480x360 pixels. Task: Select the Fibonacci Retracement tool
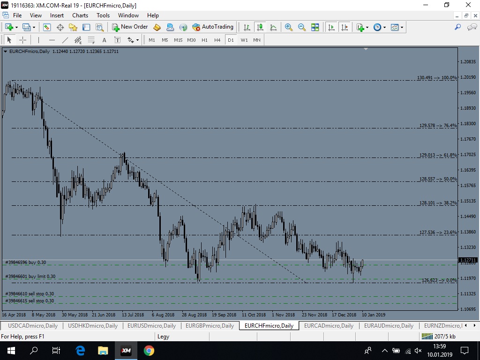[91, 40]
